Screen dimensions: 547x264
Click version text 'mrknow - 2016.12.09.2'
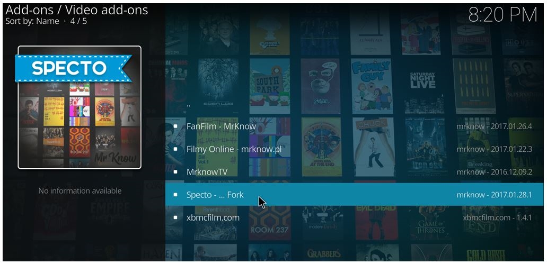tap(494, 172)
